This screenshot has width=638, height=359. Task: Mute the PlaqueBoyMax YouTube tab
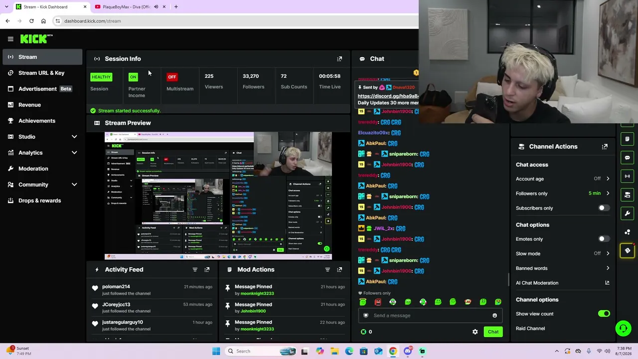point(156,7)
